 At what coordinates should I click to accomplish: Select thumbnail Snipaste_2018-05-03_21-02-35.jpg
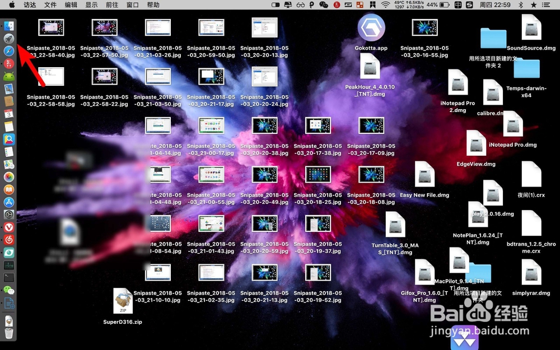[211, 273]
